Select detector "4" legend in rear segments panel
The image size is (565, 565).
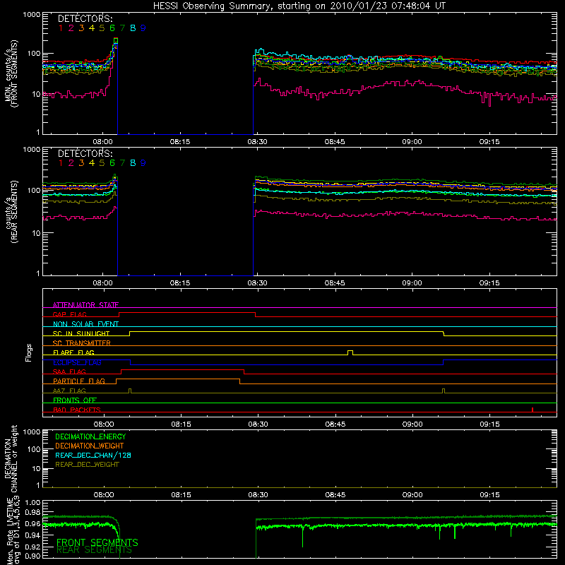point(92,163)
